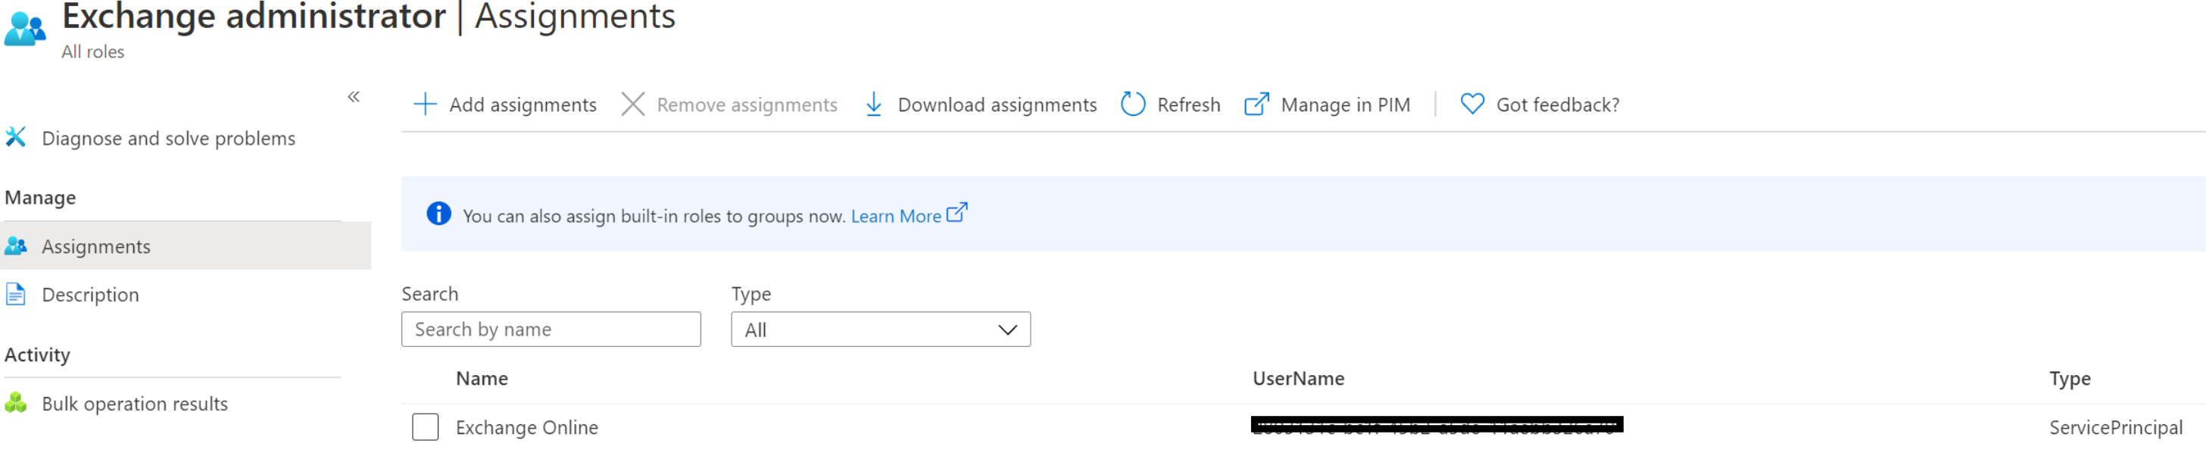The image size is (2206, 450).
Task: Click the Remove assignments disabled label
Action: (747, 105)
